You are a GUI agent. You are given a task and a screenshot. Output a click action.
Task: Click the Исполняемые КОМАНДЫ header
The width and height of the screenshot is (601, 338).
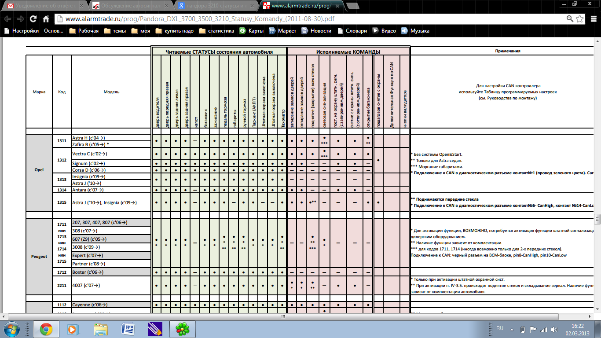point(348,51)
